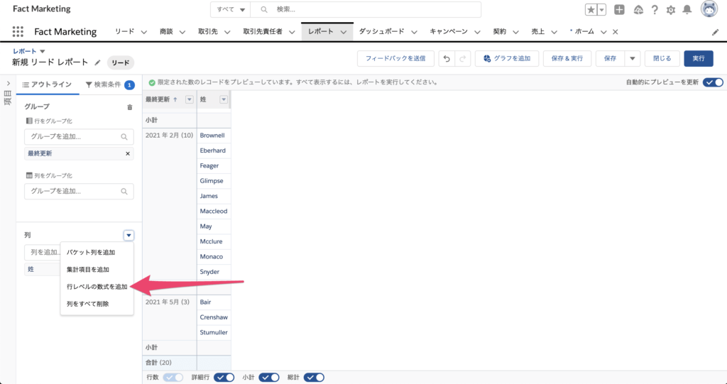Expand the 項目 fields side panel arrow
Viewport: 727px width, 384px height.
[9, 84]
